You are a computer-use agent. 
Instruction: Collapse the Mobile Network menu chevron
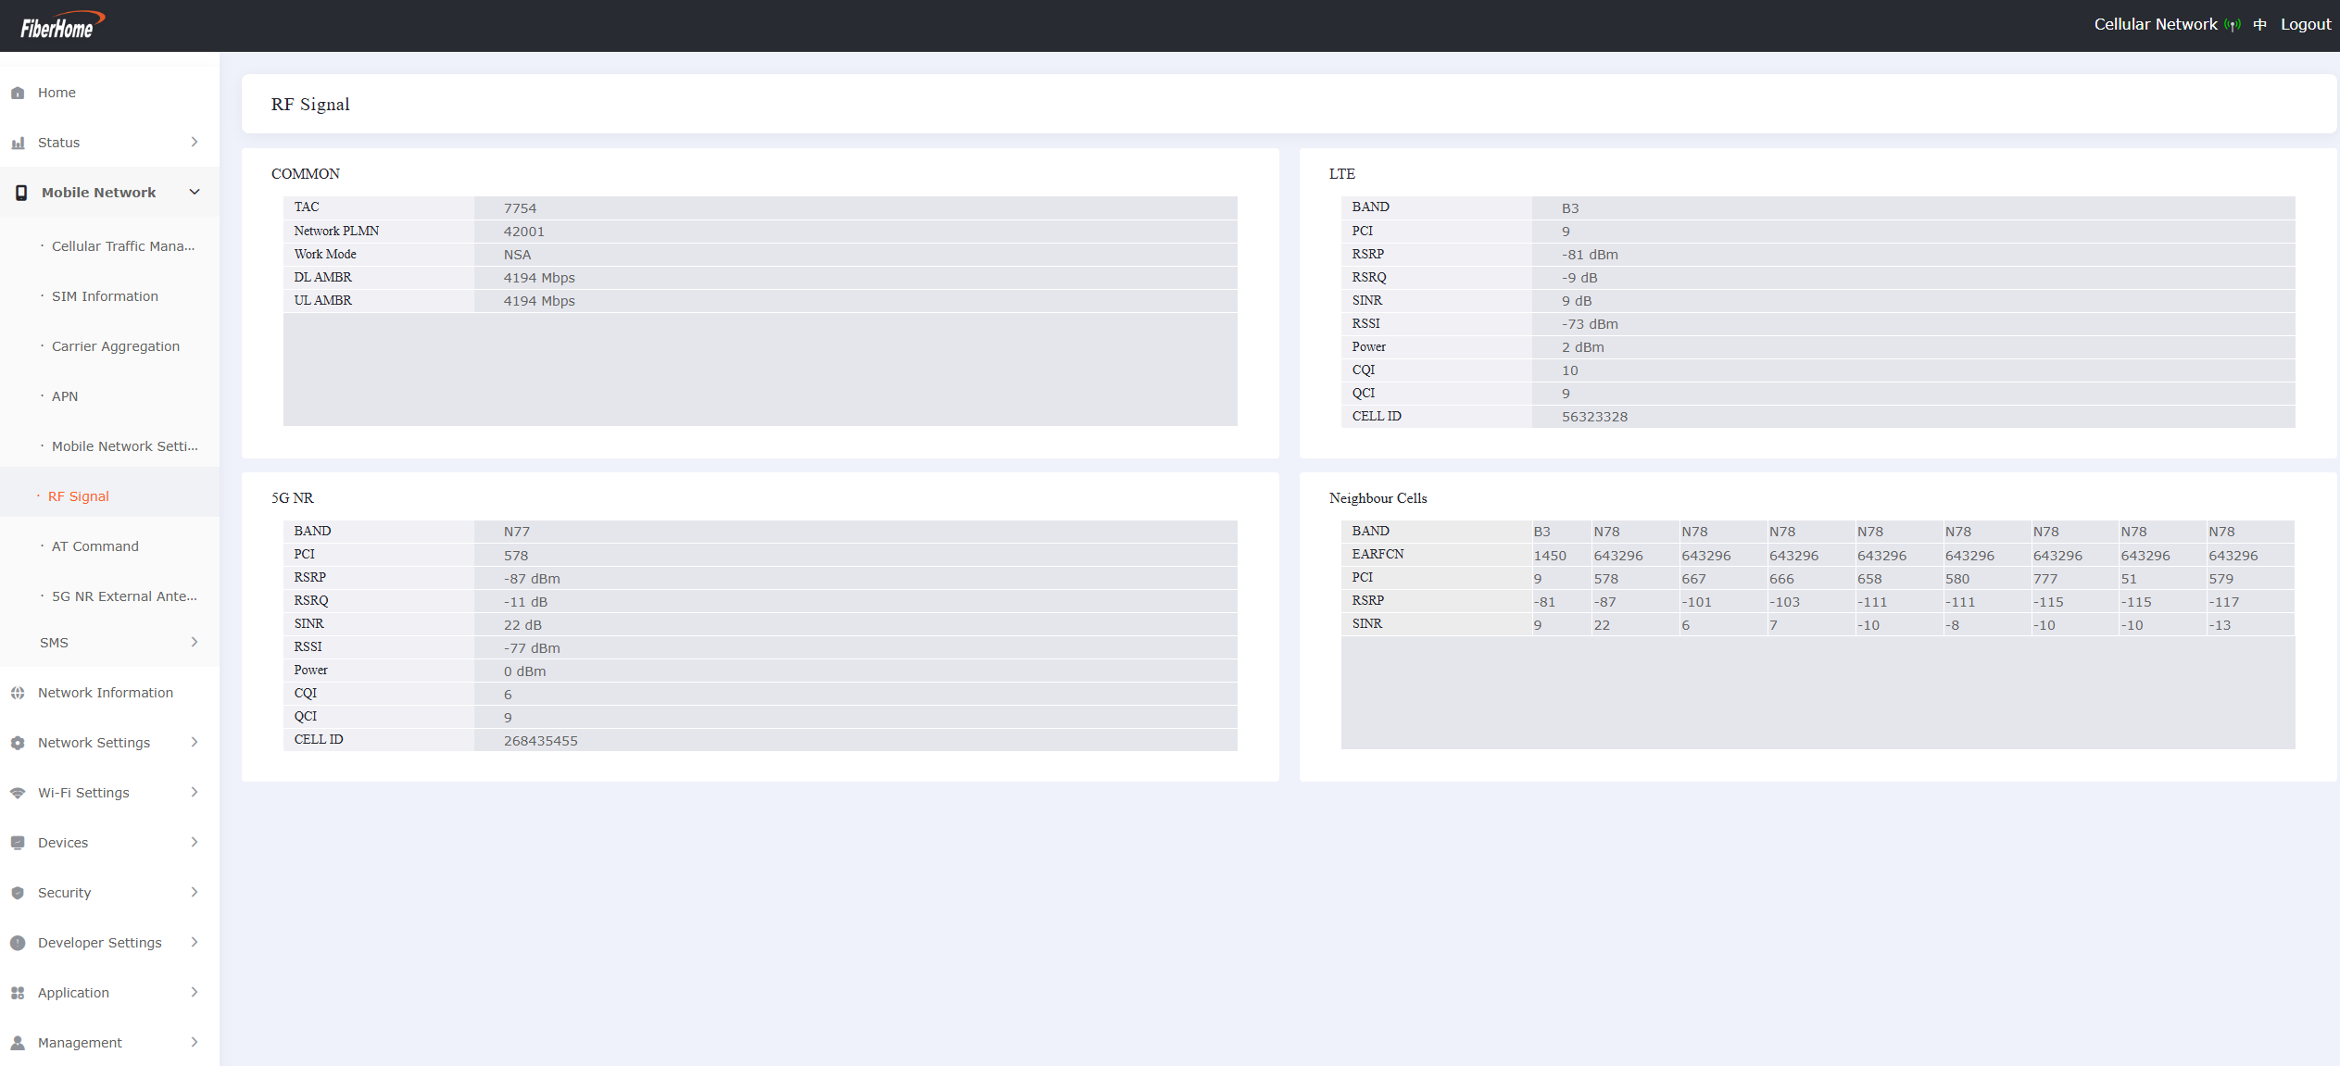pos(195,192)
